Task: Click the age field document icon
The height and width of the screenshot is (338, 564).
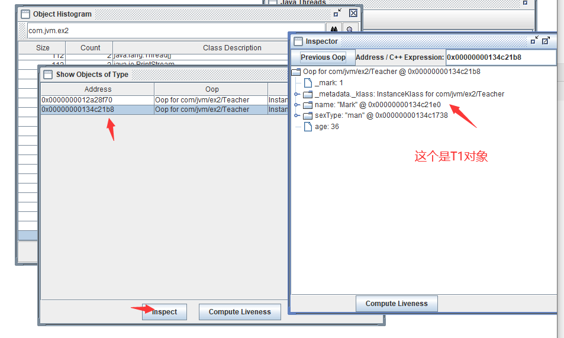Action: click(308, 127)
